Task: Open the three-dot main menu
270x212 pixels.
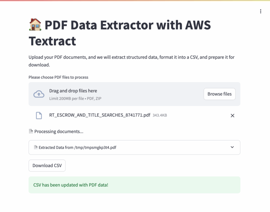Action: pyautogui.click(x=261, y=11)
